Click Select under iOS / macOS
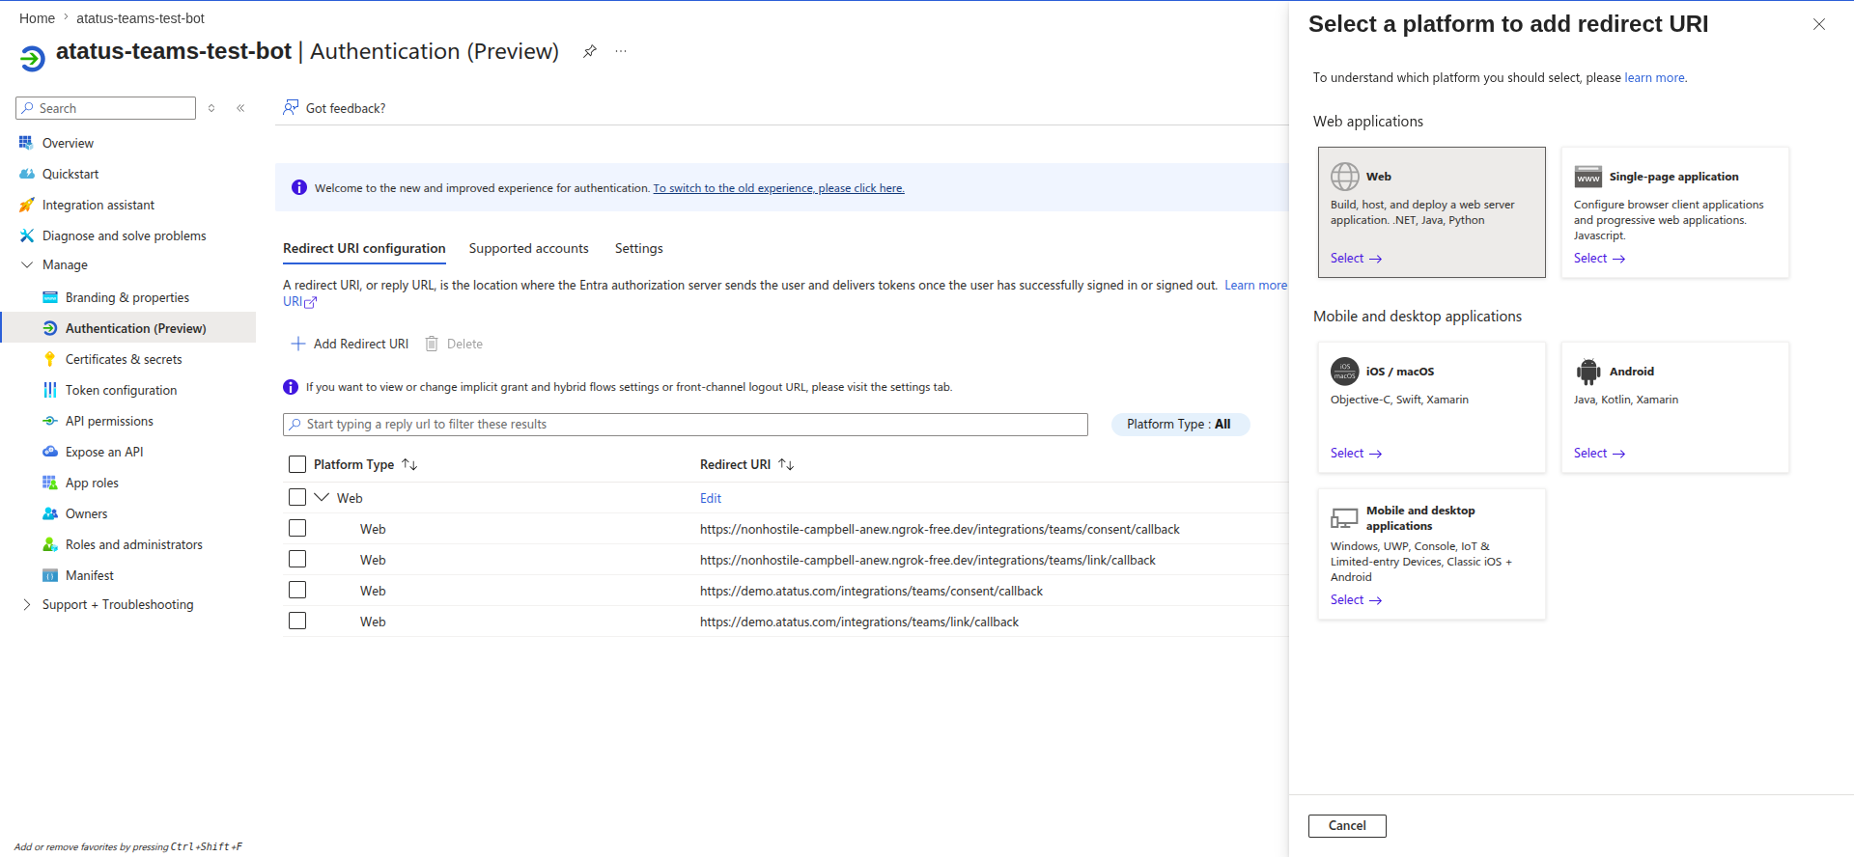Image resolution: width=1854 pixels, height=857 pixels. coord(1356,453)
